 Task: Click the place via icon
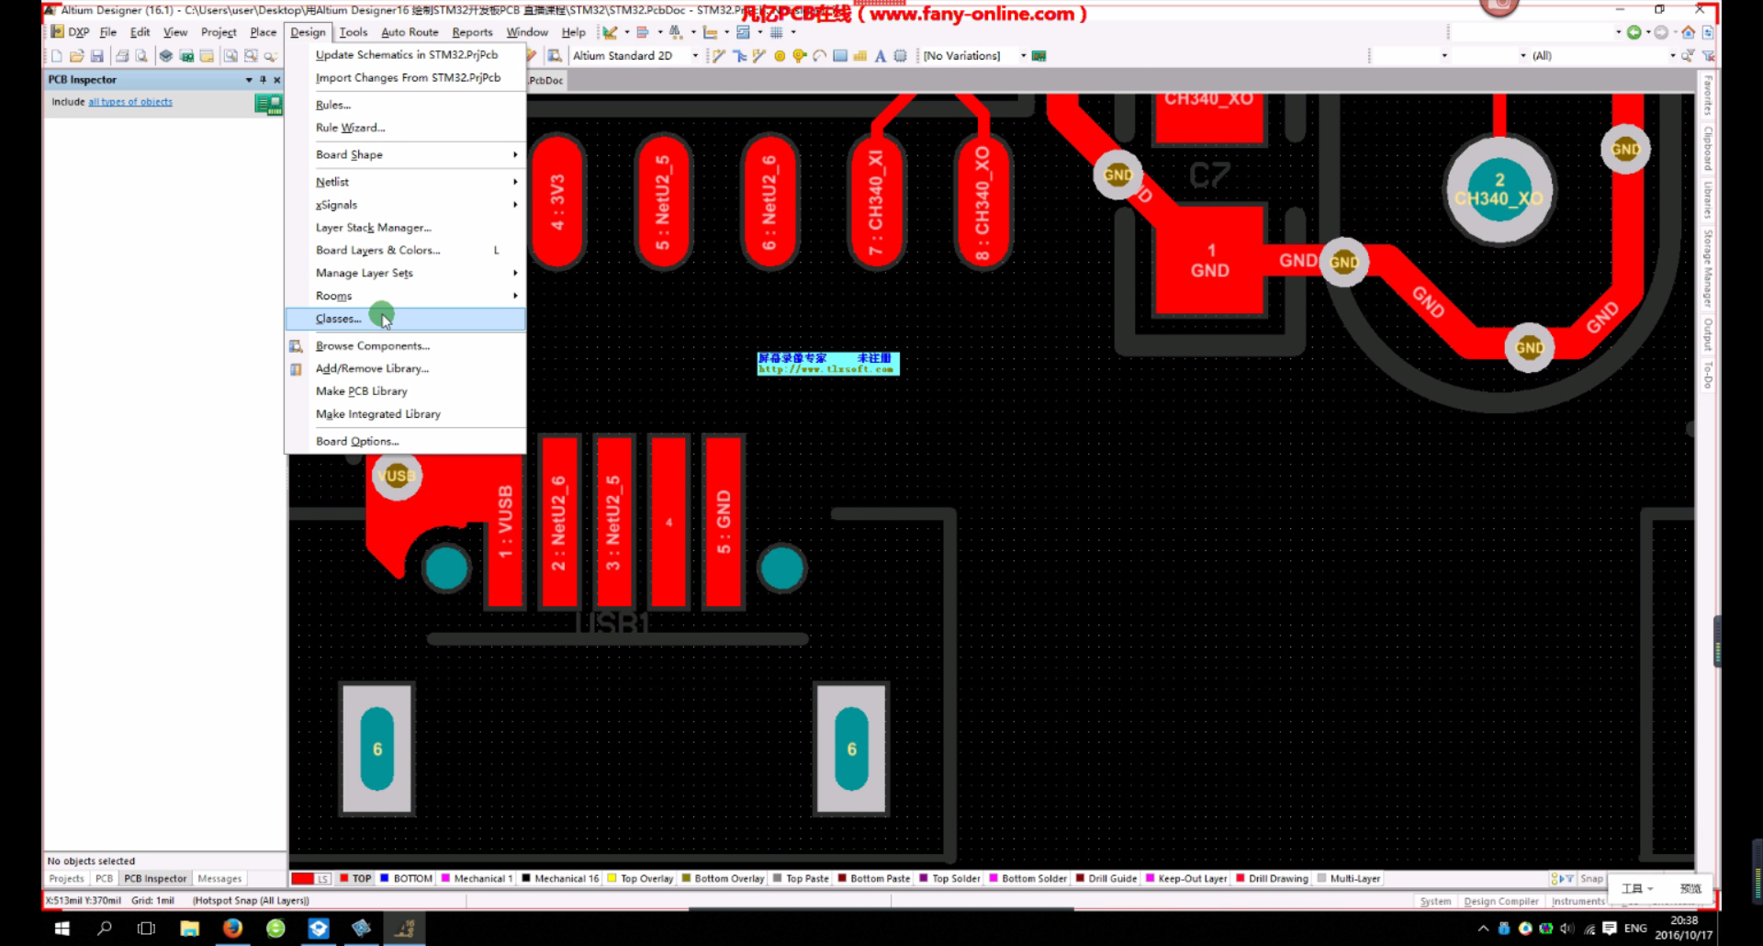[x=799, y=56]
